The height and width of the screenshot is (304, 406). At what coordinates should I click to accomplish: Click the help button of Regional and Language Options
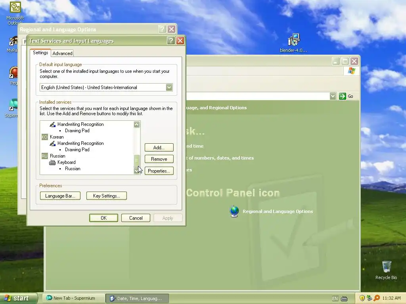pyautogui.click(x=162, y=29)
